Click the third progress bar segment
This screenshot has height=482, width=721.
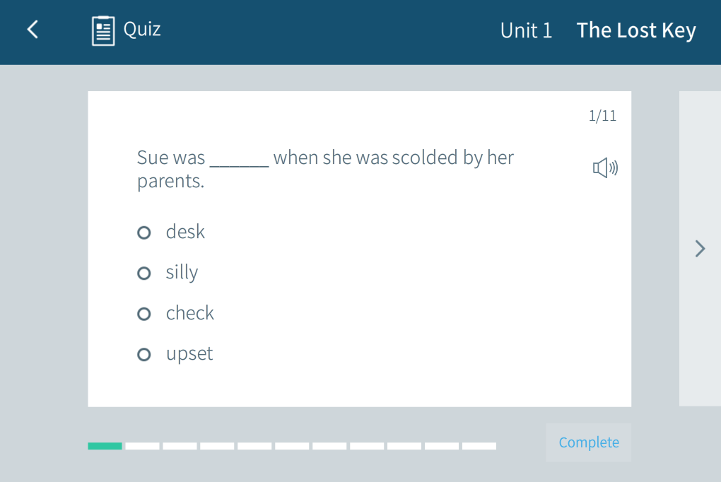(x=180, y=446)
